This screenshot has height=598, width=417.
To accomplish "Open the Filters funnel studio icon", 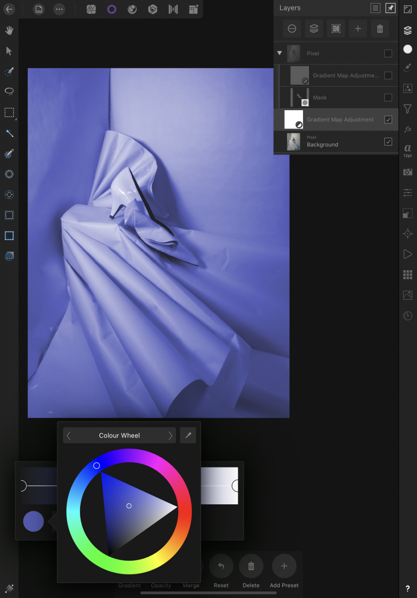I will (408, 109).
